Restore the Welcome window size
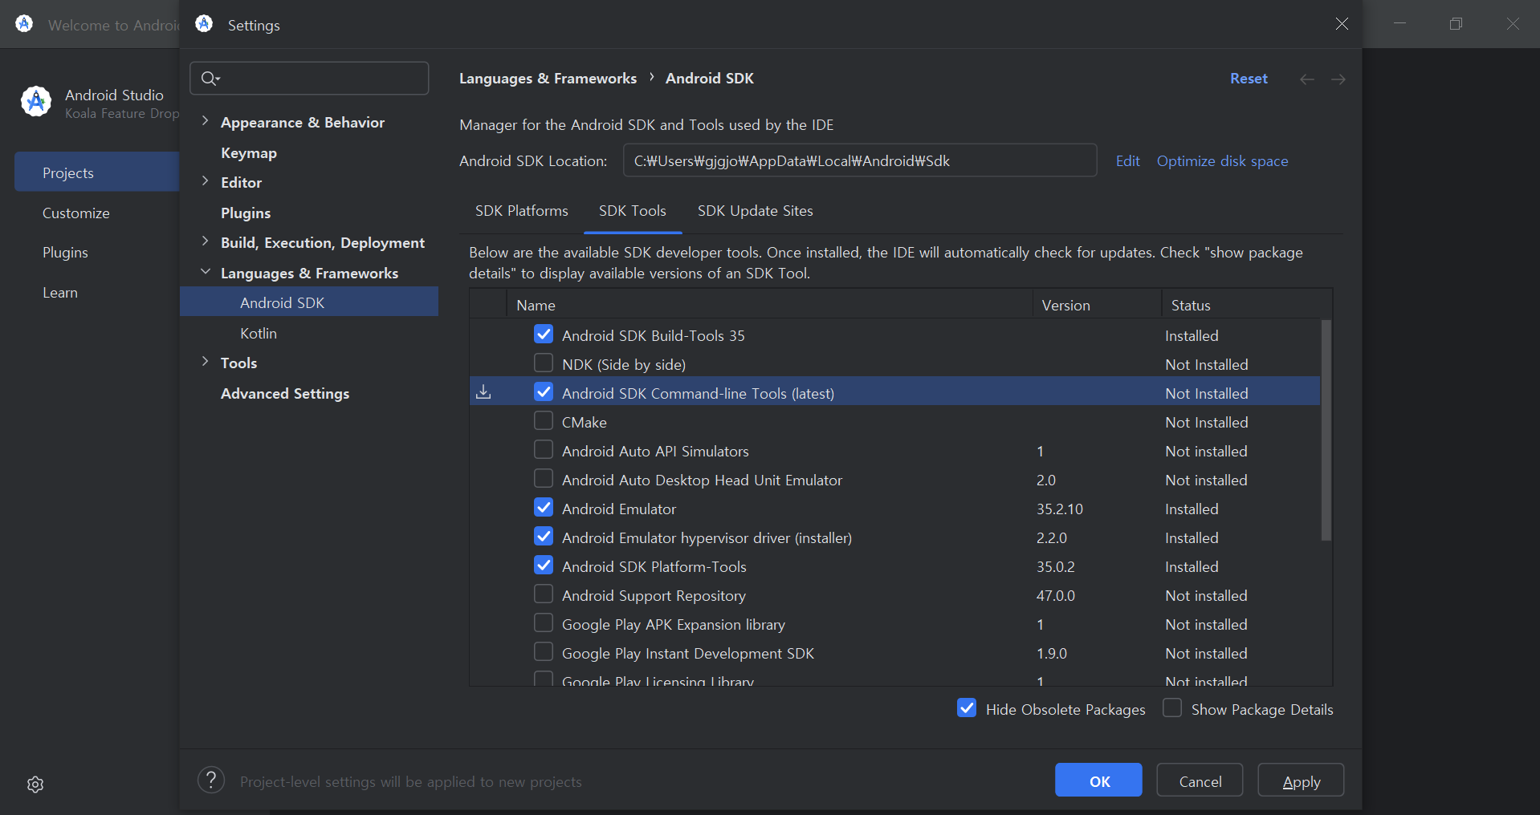Viewport: 1540px width, 815px height. pyautogui.click(x=1456, y=23)
